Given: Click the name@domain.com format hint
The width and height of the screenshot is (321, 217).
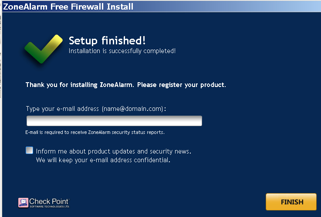Looking at the screenshot, I should coord(133,109).
